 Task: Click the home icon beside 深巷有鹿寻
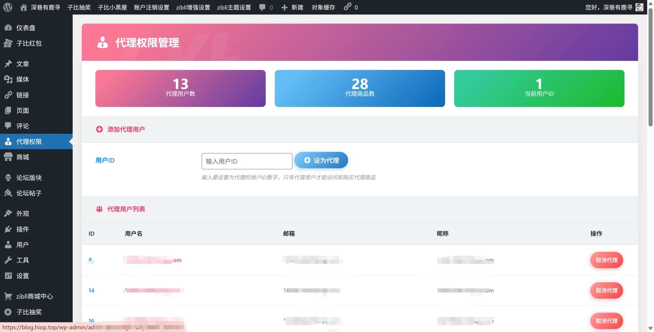point(24,7)
